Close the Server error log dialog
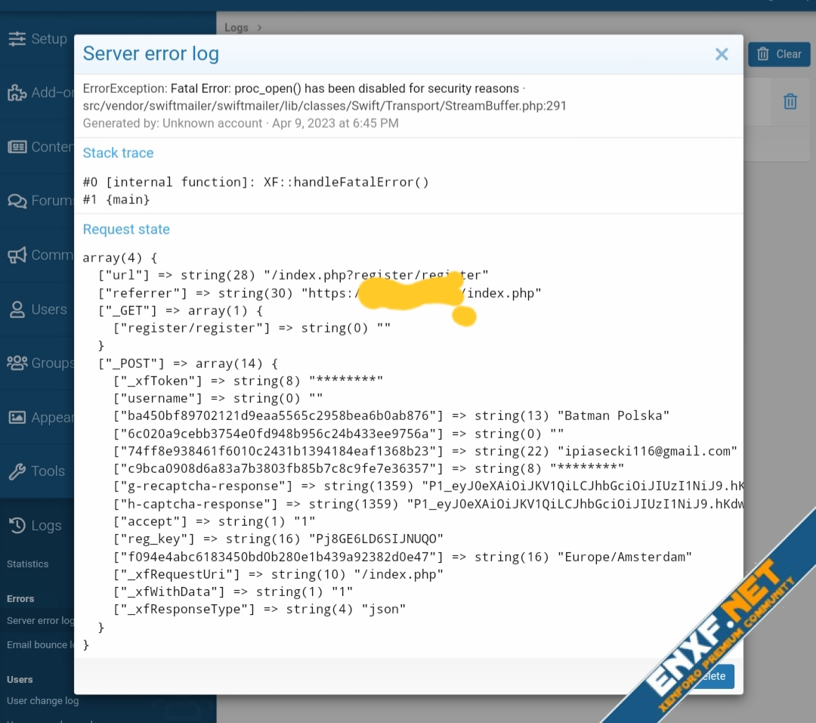 (722, 54)
